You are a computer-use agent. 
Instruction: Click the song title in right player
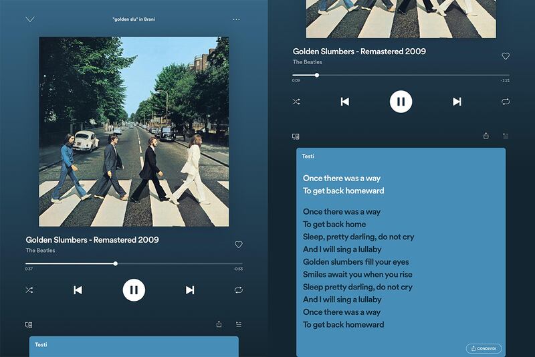click(359, 51)
